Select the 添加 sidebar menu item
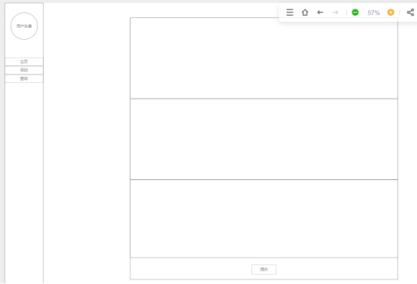Viewport: 417px width, 284px height. [x=24, y=70]
